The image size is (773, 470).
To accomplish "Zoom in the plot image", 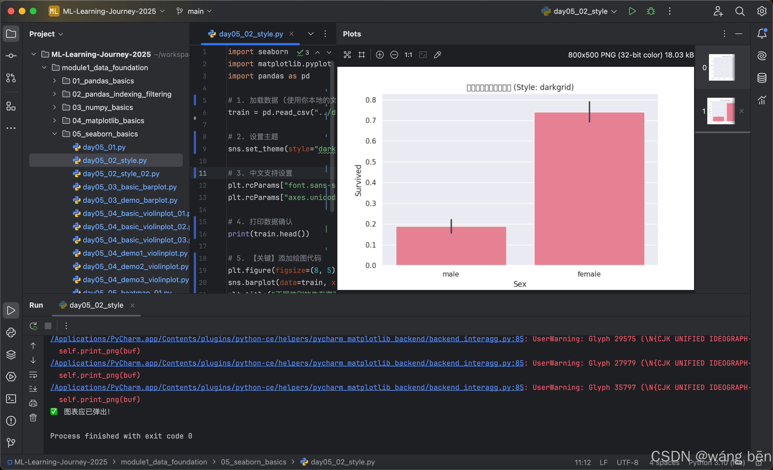I will [x=380, y=55].
